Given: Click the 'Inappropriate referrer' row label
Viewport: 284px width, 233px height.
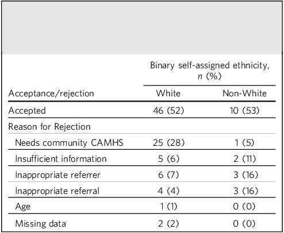Looking at the screenshot, I should (x=57, y=175).
